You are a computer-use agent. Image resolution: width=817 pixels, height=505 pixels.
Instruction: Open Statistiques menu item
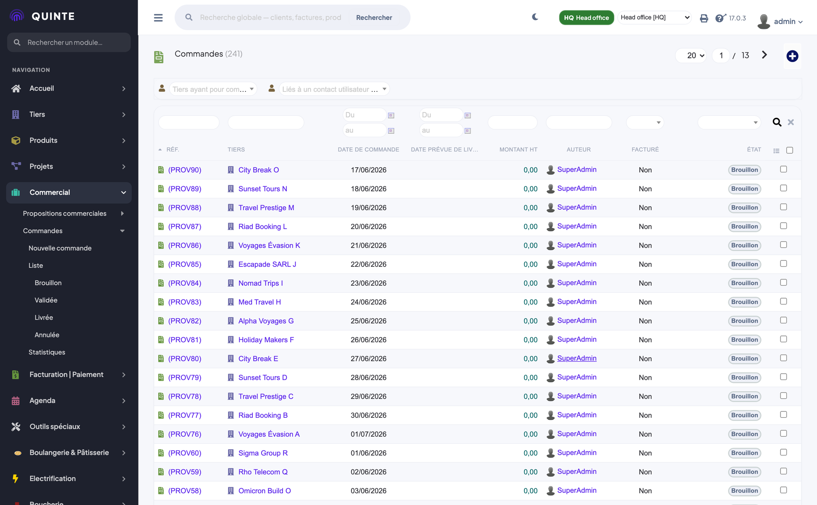(x=47, y=352)
